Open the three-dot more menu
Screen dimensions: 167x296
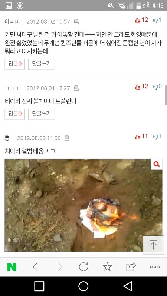155,267
